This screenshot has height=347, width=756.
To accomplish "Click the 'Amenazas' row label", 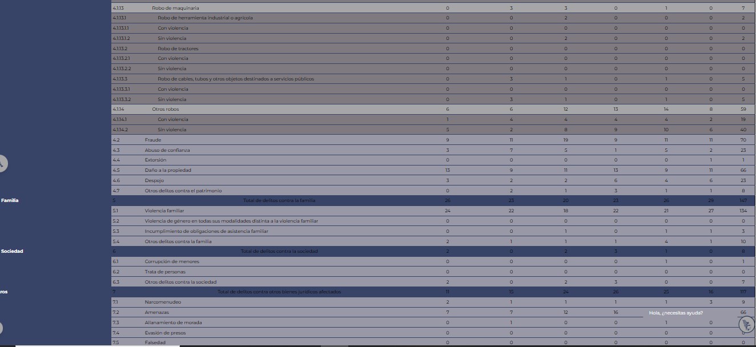I will (156, 312).
